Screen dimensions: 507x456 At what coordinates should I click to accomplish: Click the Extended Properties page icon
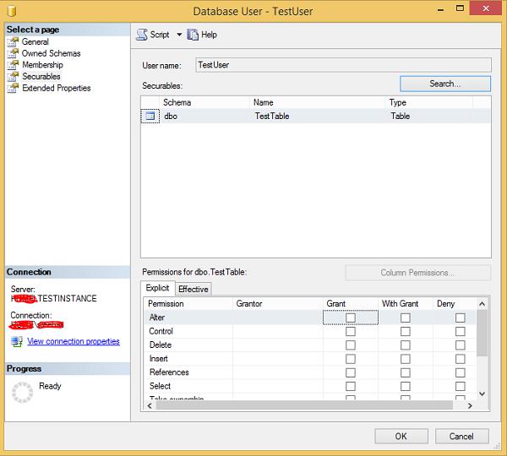13,88
